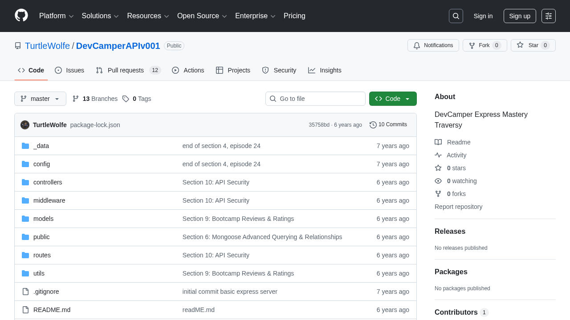Select the Security shield icon tab
The height and width of the screenshot is (320, 570).
(x=265, y=70)
